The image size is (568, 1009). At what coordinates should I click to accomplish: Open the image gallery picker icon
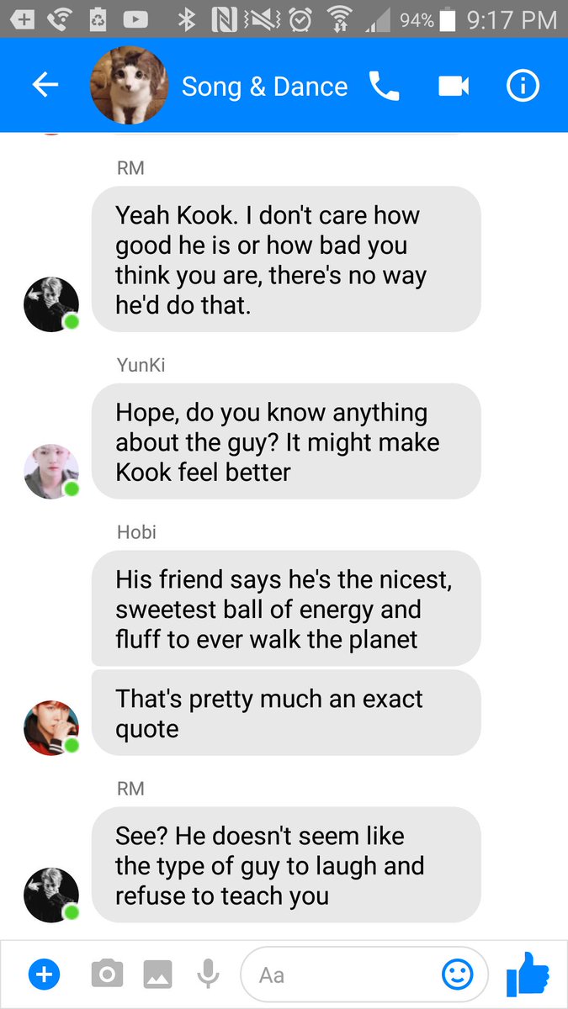(x=157, y=975)
